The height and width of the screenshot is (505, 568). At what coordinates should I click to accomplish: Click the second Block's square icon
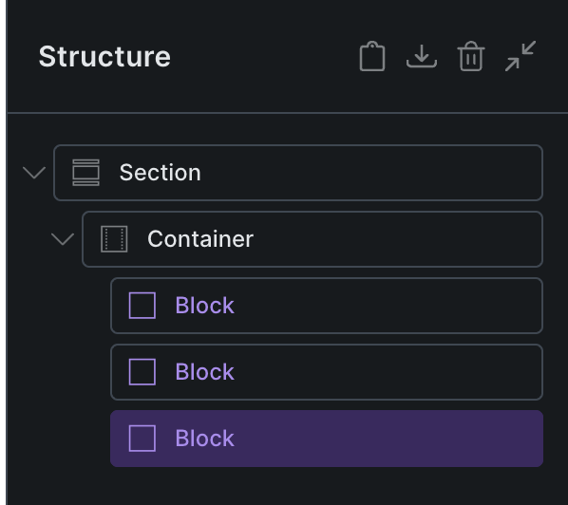point(142,372)
